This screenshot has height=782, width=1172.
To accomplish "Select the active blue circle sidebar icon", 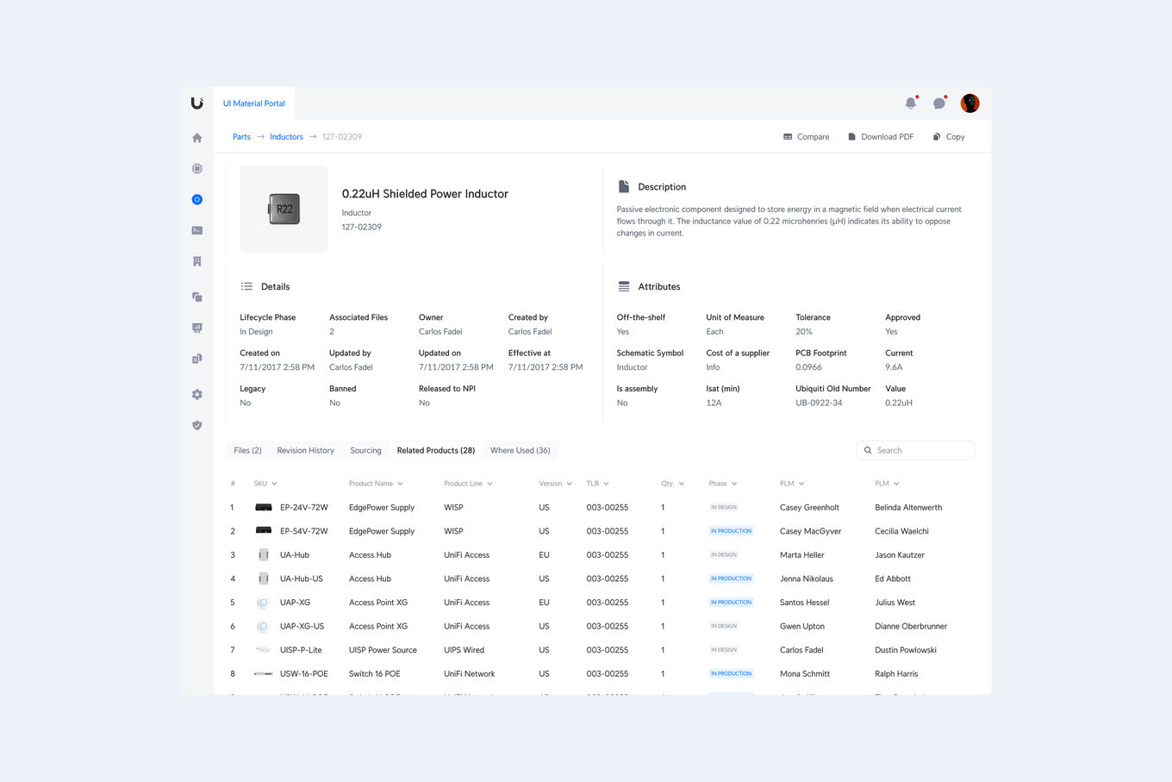I will pyautogui.click(x=197, y=199).
